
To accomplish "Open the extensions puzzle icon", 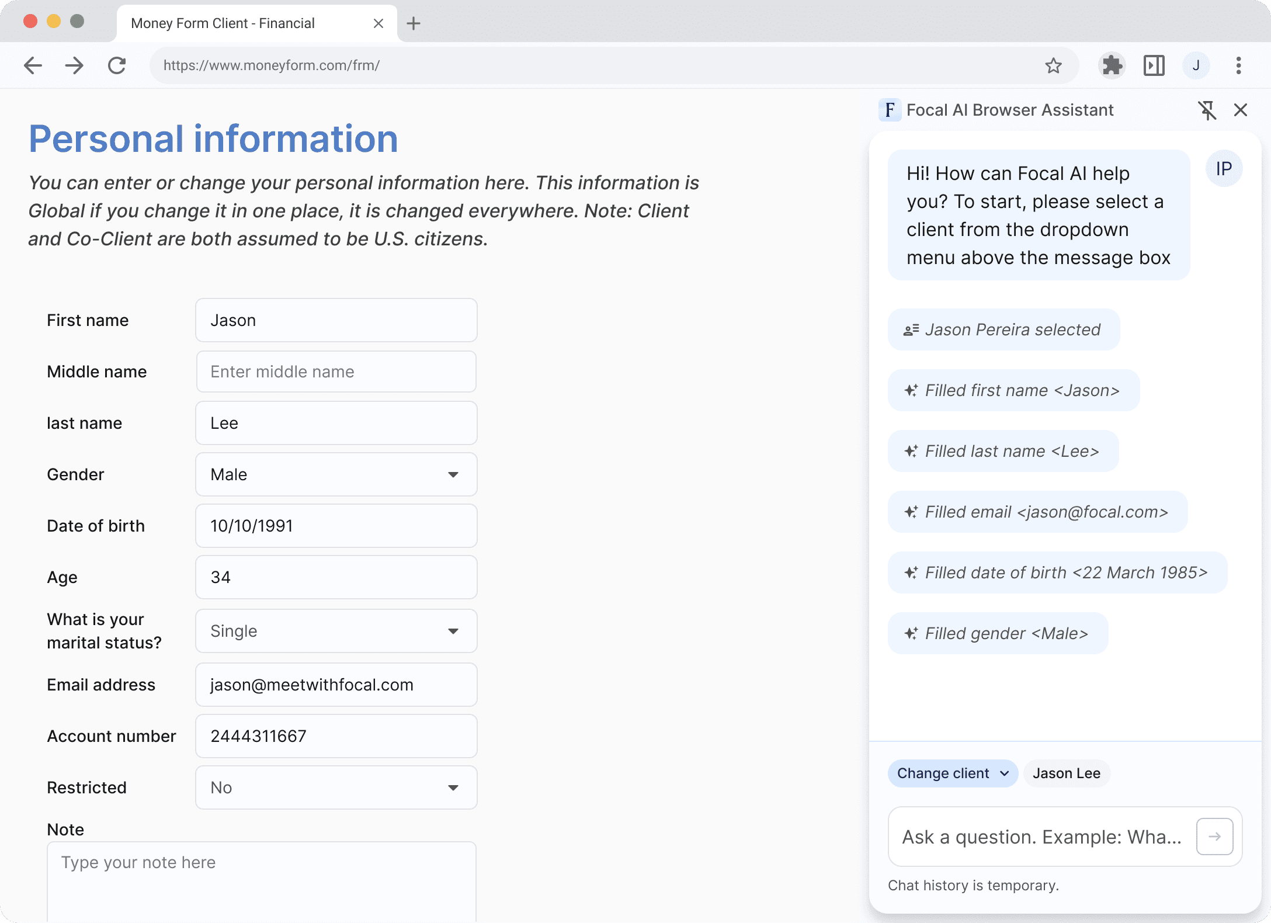I will 1112,65.
